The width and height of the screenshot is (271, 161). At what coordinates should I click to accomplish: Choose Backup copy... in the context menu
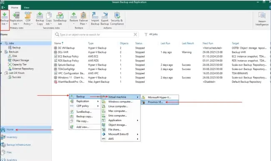click(85, 116)
